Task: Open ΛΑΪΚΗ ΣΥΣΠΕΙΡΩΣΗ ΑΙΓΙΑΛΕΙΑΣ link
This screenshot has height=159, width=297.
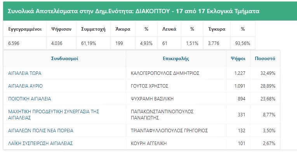Action: [x=40, y=143]
